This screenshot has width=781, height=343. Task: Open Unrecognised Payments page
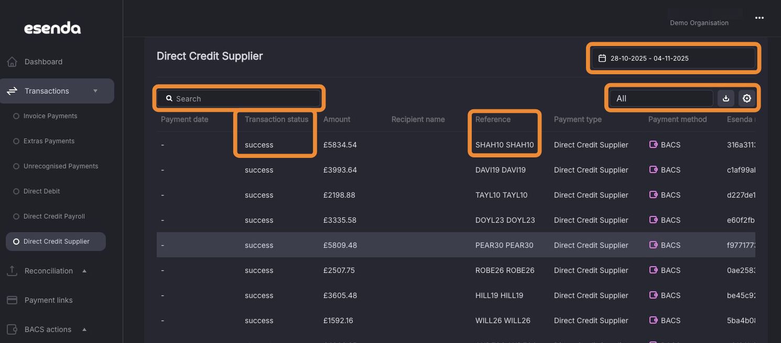pyautogui.click(x=61, y=166)
